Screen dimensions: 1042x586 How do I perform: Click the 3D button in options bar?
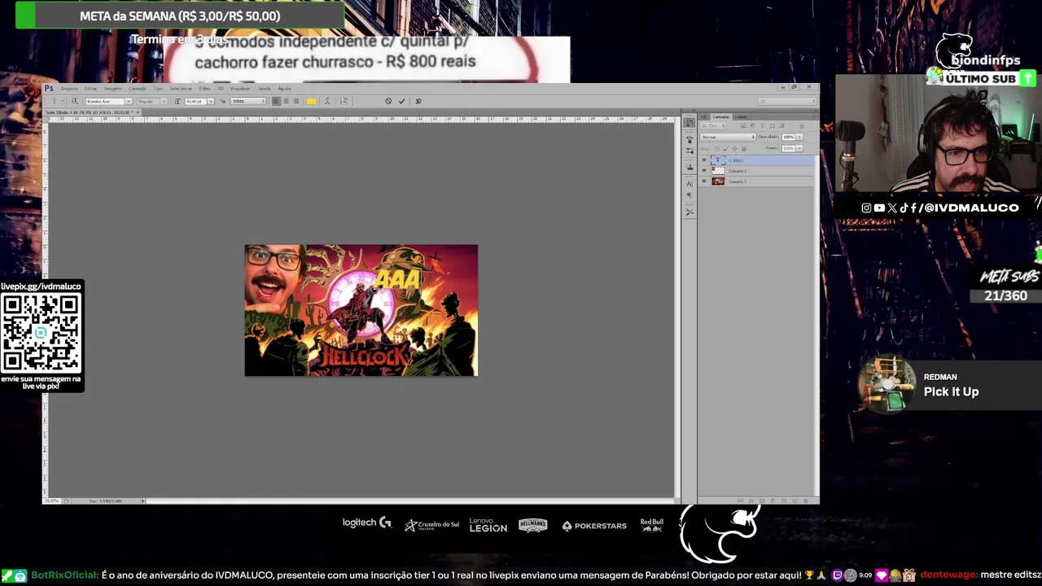[418, 101]
